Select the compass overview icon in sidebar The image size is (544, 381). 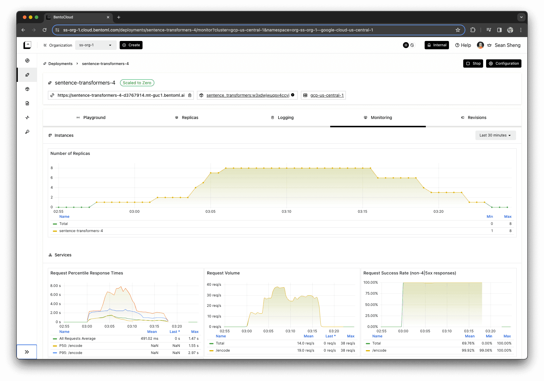[27, 61]
